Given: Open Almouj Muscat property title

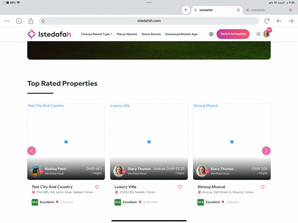Looking at the screenshot, I should 211,187.
